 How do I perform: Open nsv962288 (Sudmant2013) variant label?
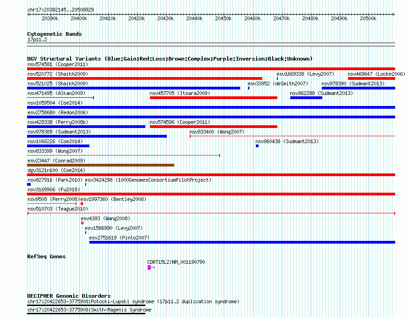(x=321, y=93)
